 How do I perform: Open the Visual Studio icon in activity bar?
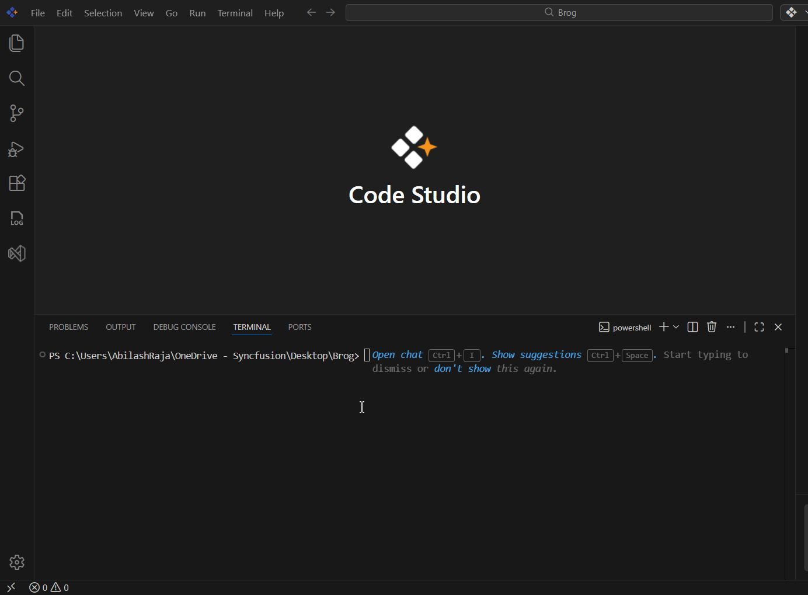click(x=17, y=253)
